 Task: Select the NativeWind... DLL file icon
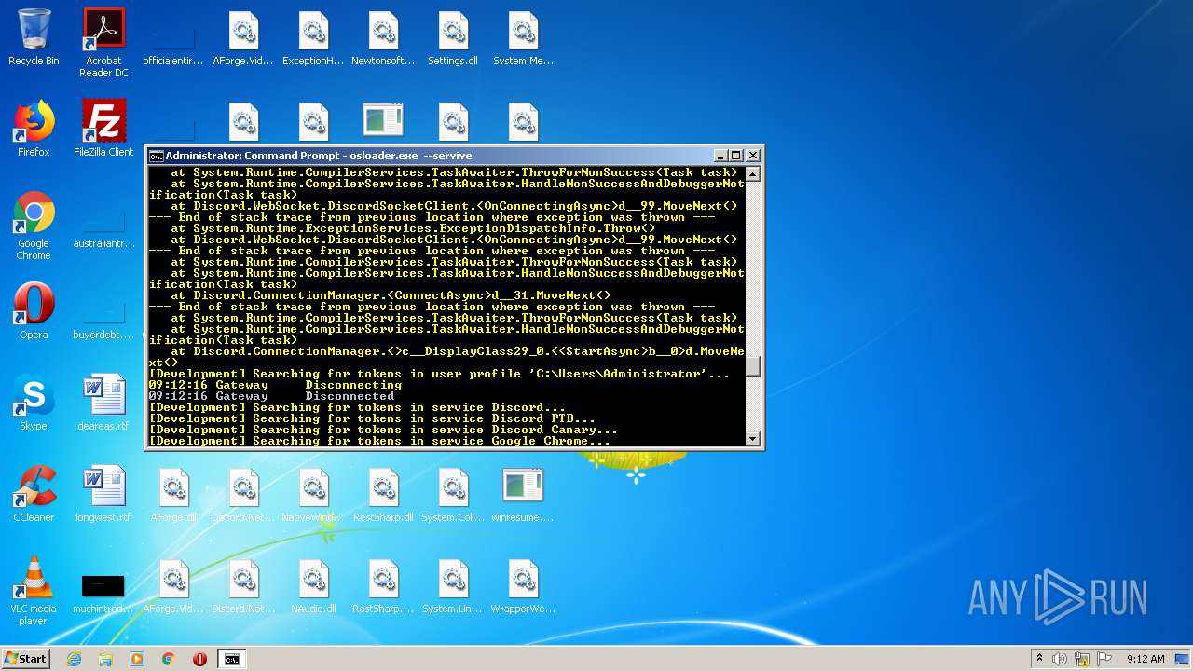tap(313, 495)
